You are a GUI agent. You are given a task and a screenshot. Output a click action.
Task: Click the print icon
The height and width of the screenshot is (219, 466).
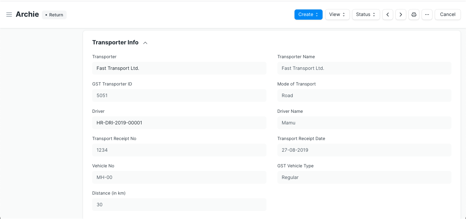[x=414, y=15]
